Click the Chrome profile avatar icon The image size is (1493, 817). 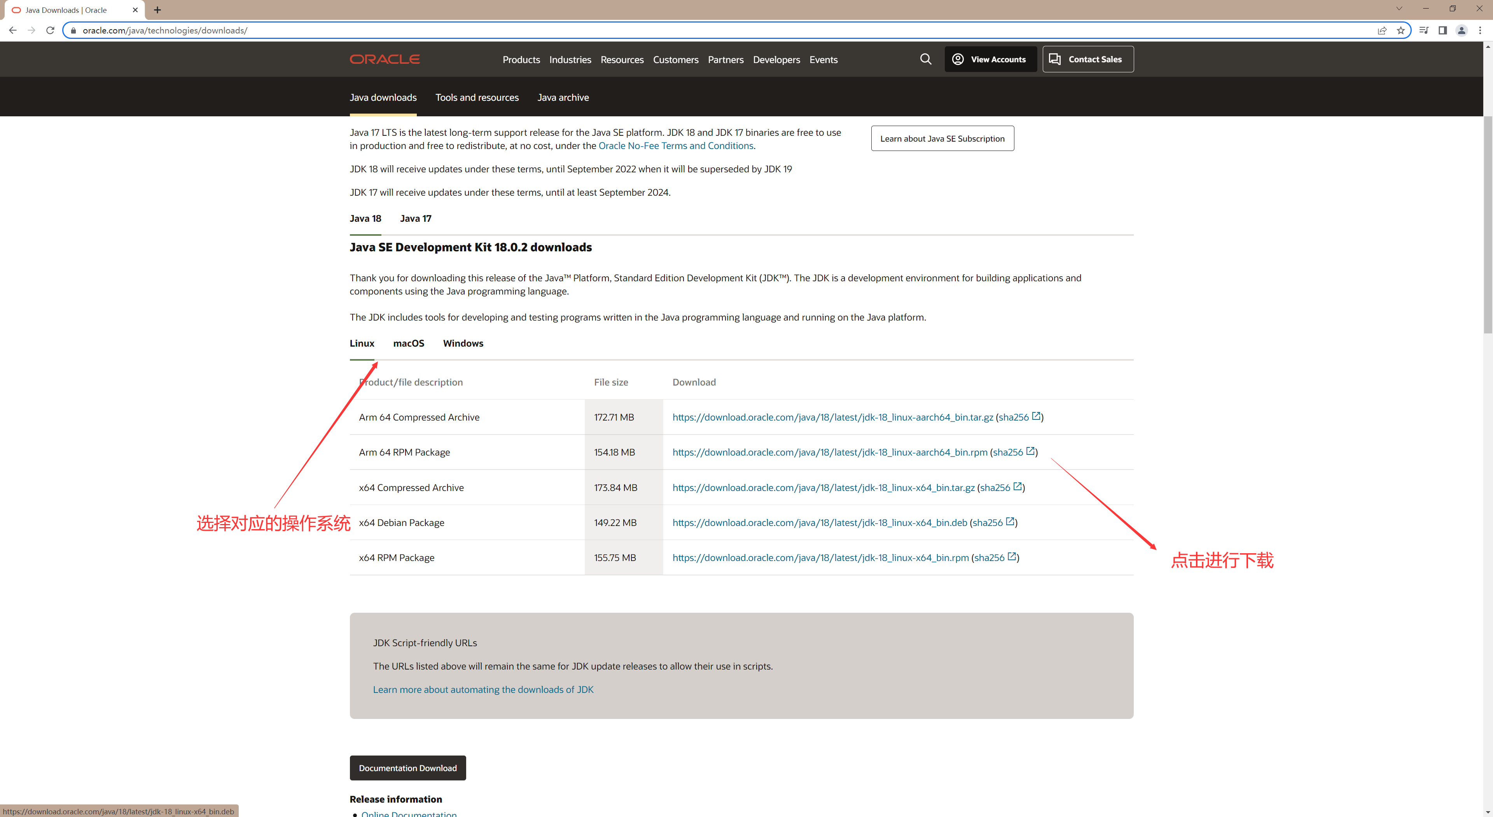pos(1461,30)
